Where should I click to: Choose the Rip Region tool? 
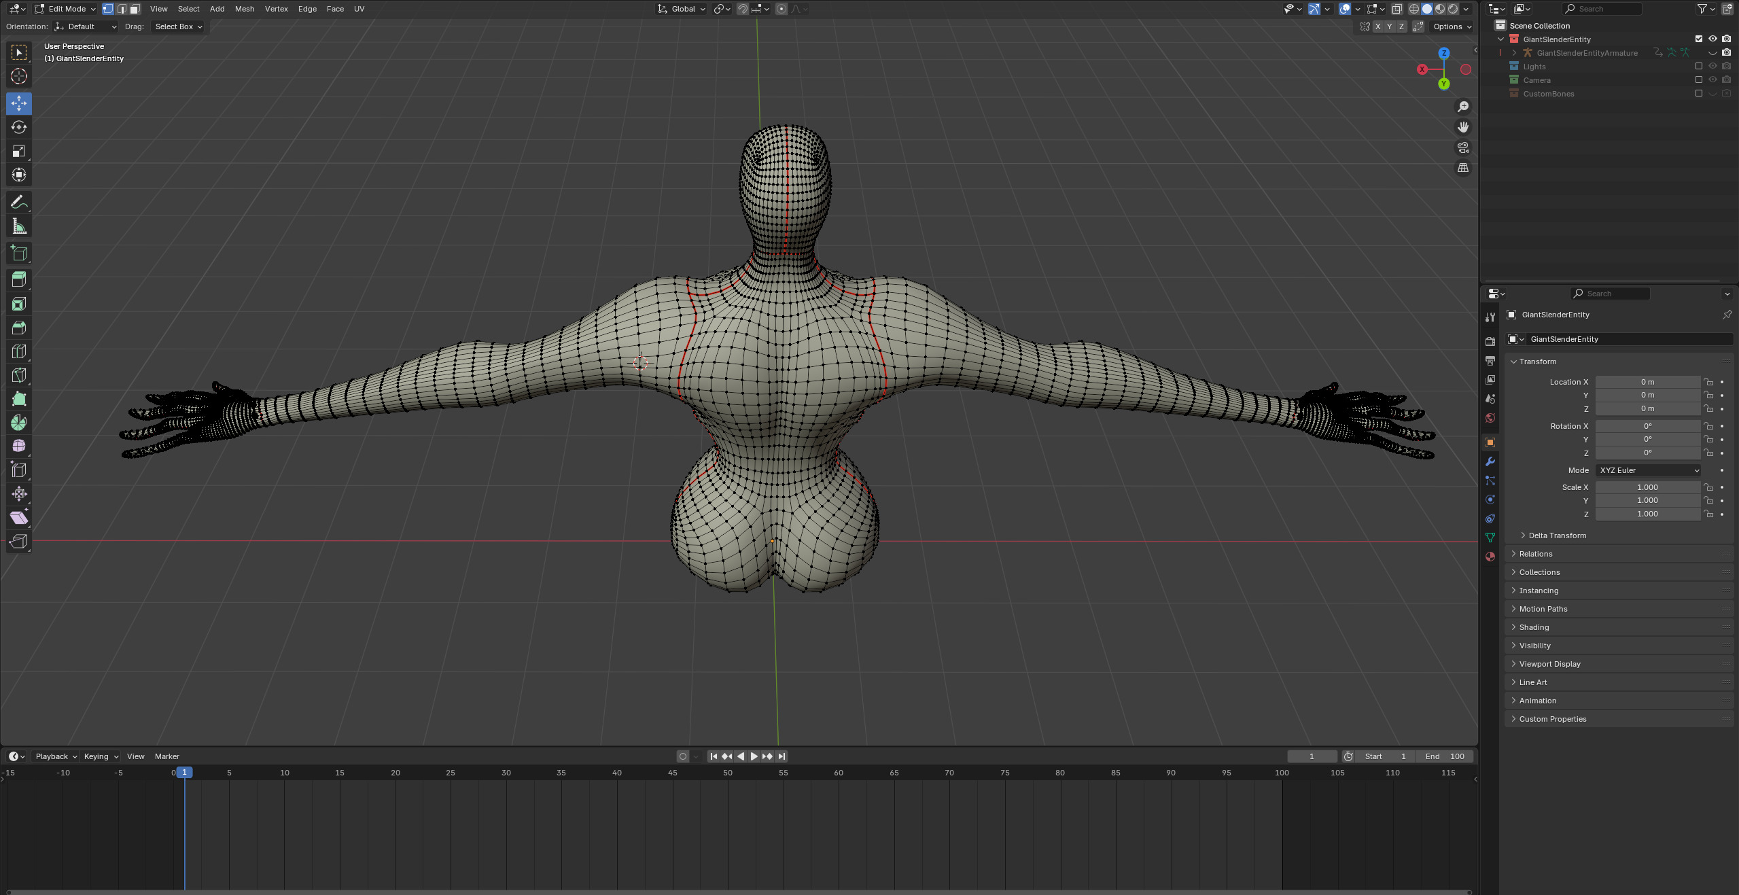(19, 541)
